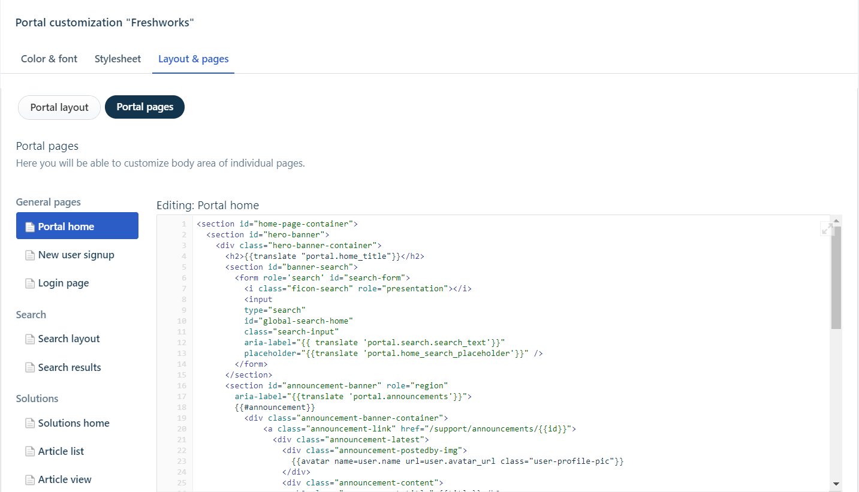Select the Layout & pages tab

(x=193, y=59)
